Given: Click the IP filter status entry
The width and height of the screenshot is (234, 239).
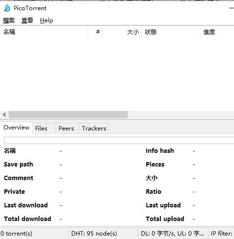Looking at the screenshot, I should pos(222,234).
